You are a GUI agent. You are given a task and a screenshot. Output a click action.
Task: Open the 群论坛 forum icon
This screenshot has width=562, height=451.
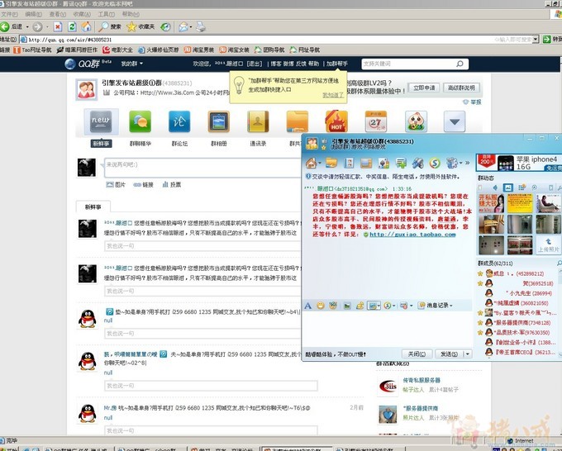point(179,121)
